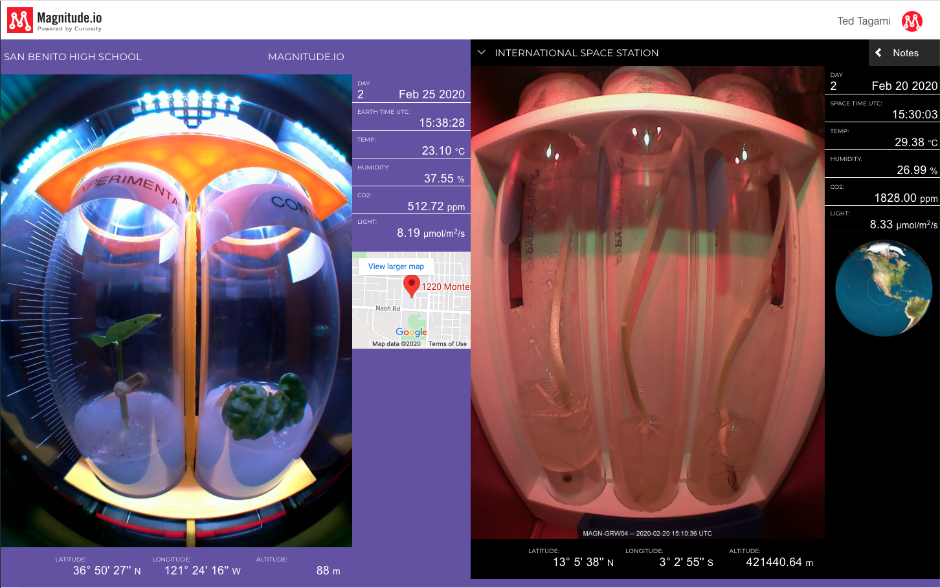Select the Feb 25 2020 date
The image size is (940, 588).
pyautogui.click(x=432, y=94)
